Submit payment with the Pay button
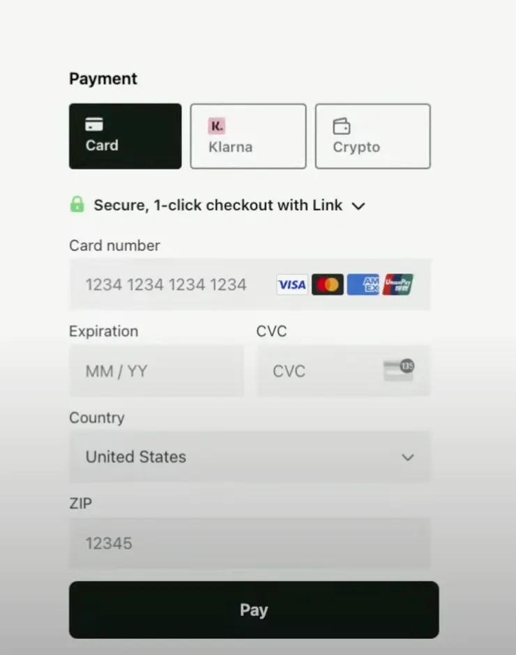The height and width of the screenshot is (655, 516). [254, 610]
